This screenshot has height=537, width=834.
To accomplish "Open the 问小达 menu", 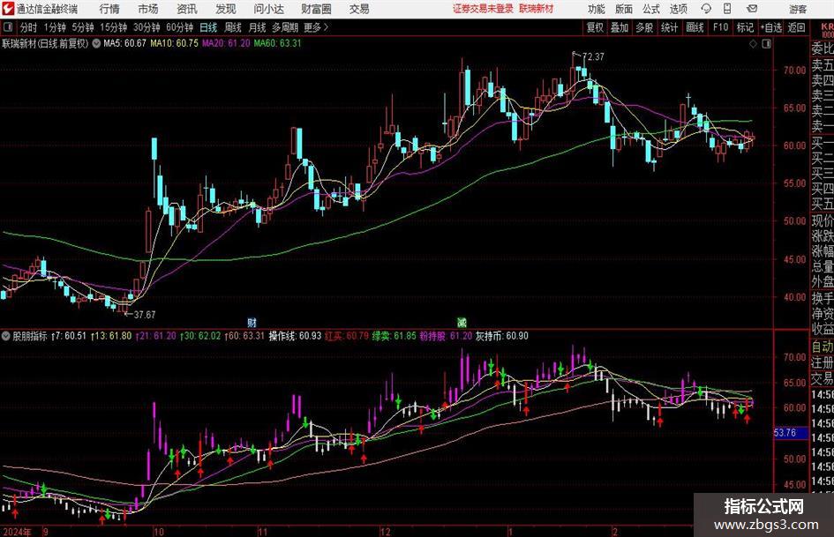I will click(268, 9).
